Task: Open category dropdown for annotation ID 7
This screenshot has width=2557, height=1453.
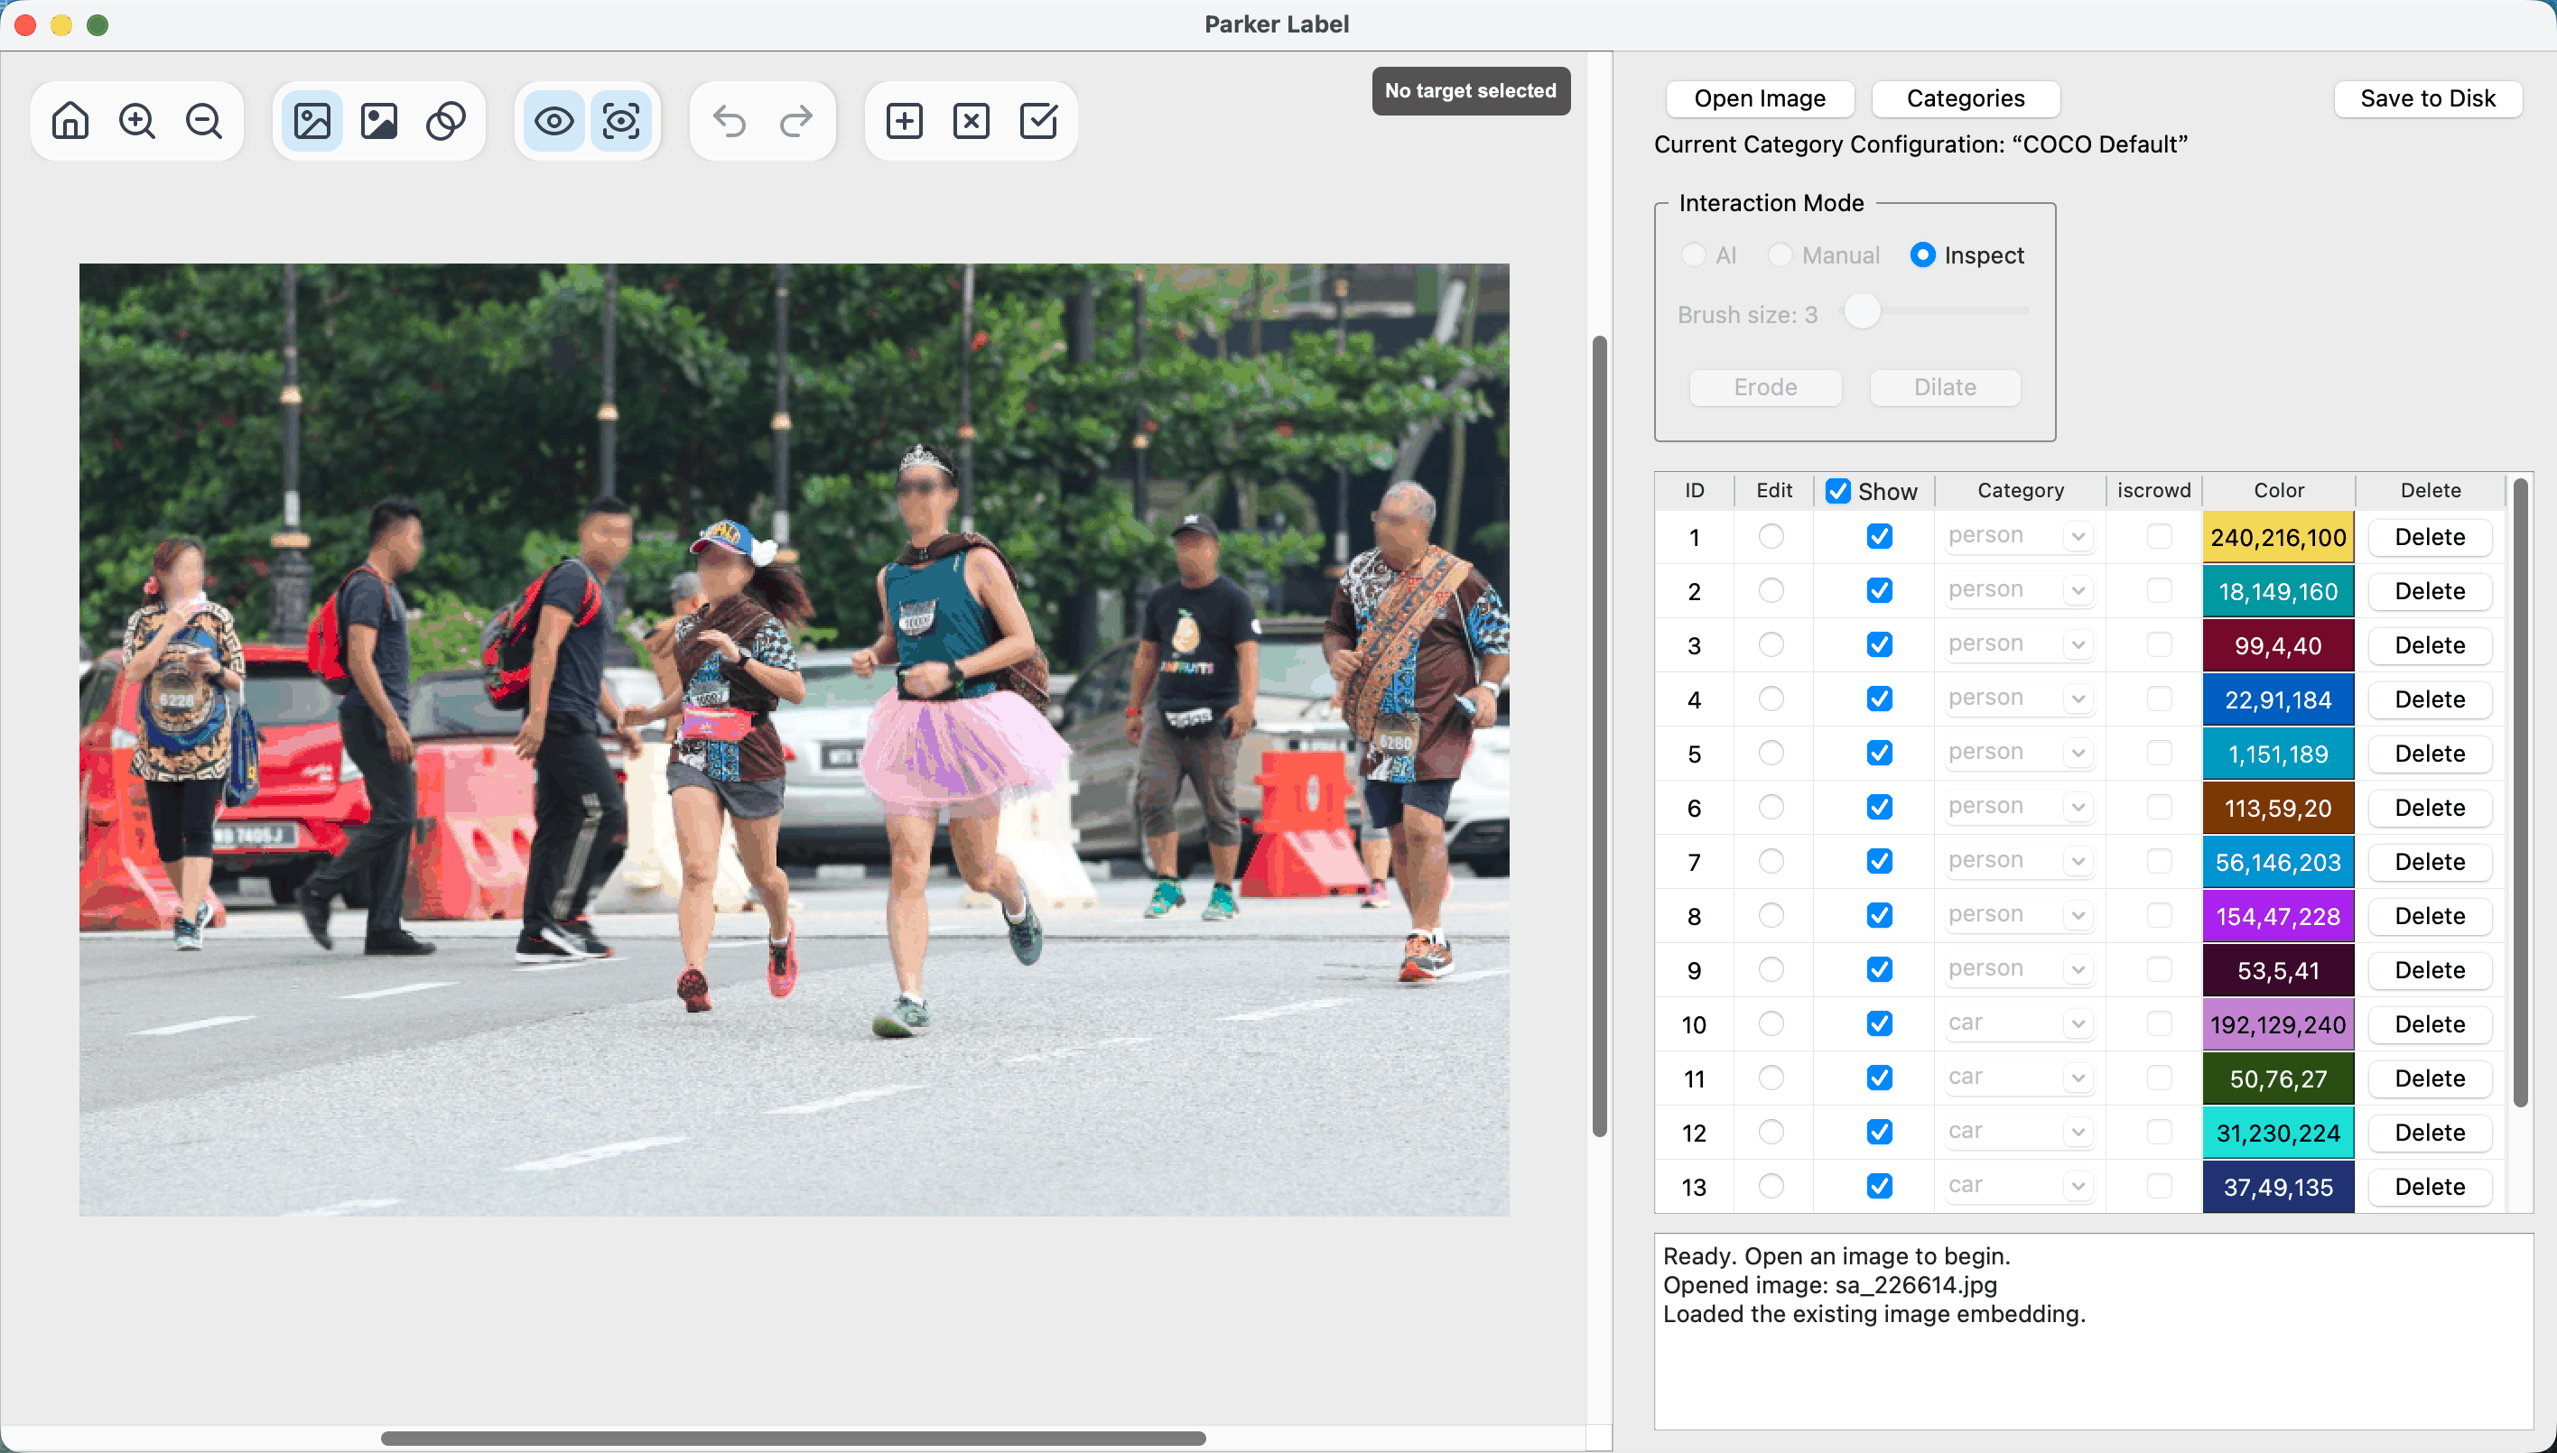Action: click(x=2018, y=862)
